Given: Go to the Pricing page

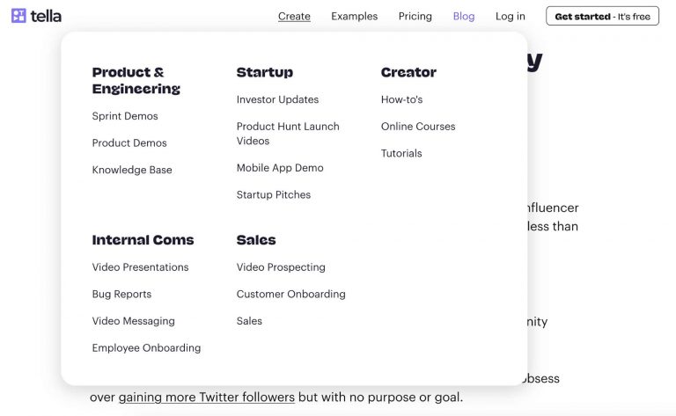Looking at the screenshot, I should pos(415,16).
